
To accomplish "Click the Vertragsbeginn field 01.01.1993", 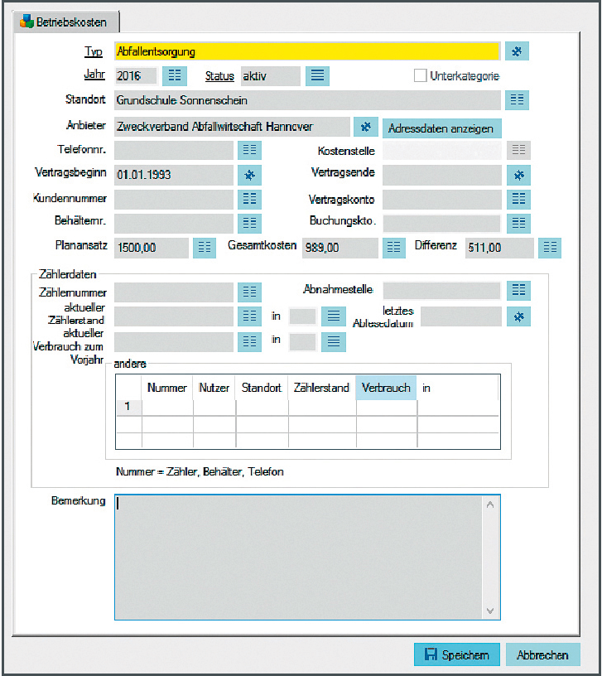I will (174, 175).
